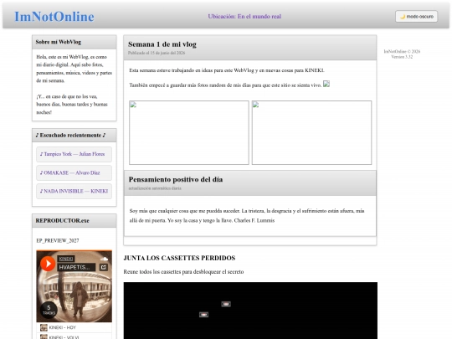Collect the upper cassette in the black game area
Image resolution: width=452 pixels, height=339 pixels.
click(x=226, y=304)
